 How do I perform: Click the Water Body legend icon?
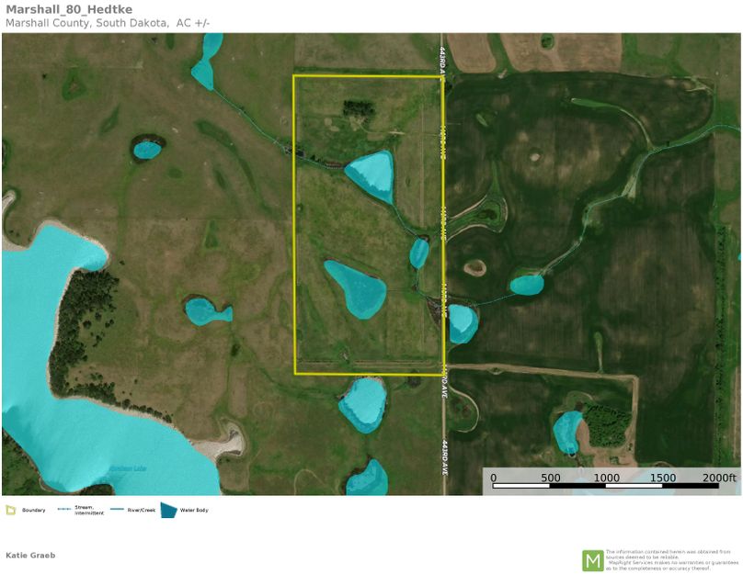(x=167, y=510)
